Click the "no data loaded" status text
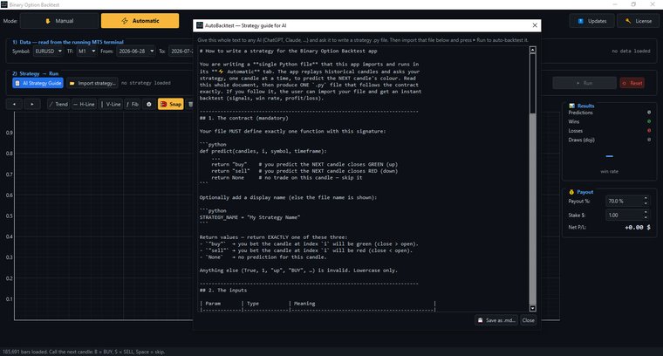 tap(631, 51)
